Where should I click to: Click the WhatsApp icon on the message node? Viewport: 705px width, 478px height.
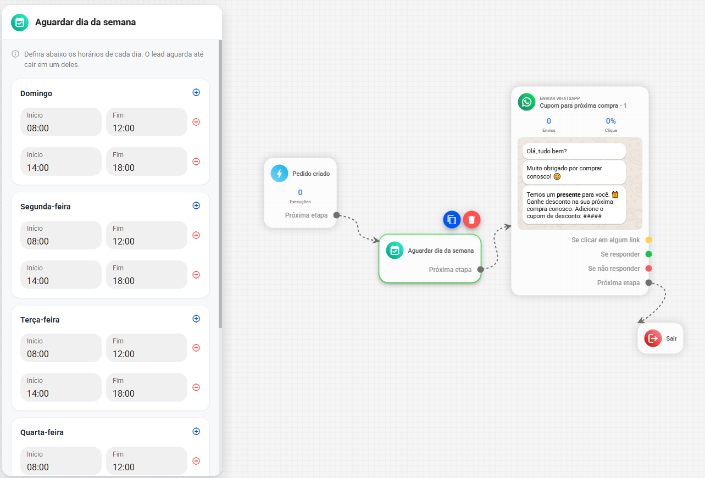[x=527, y=102]
